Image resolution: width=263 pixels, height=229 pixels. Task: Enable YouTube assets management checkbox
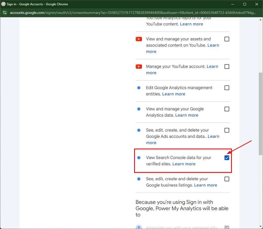click(227, 39)
